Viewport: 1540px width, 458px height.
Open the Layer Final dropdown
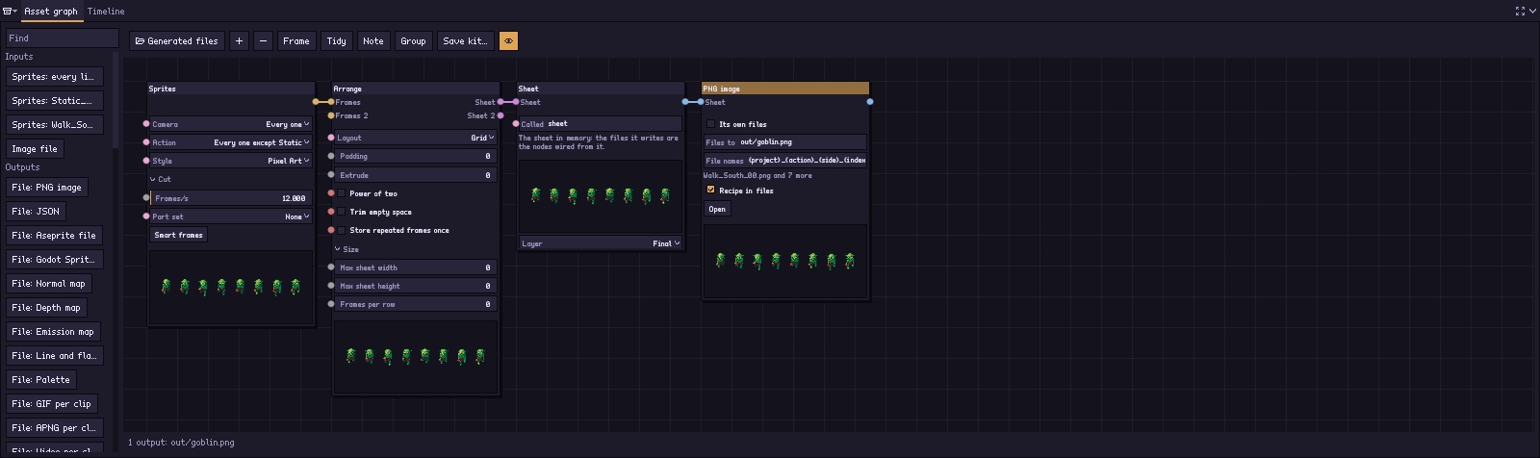tap(601, 243)
